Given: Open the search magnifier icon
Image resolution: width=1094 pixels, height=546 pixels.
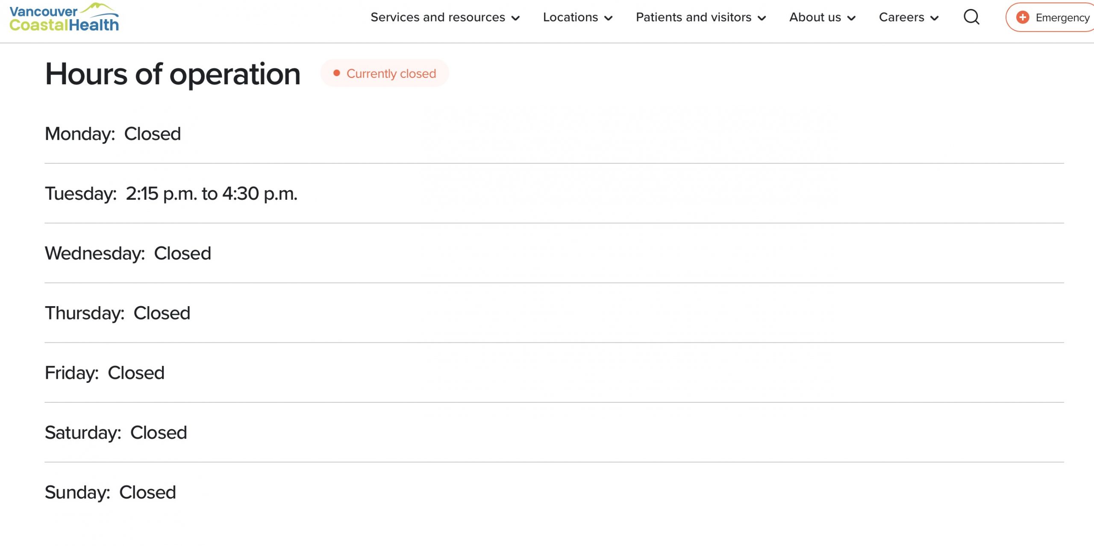Looking at the screenshot, I should coord(971,18).
